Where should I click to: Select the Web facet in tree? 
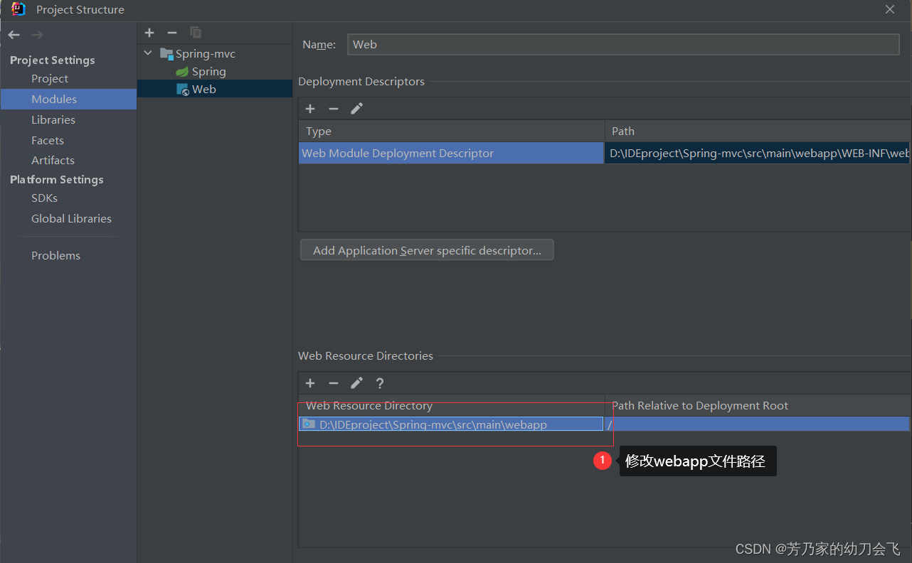(x=215, y=90)
